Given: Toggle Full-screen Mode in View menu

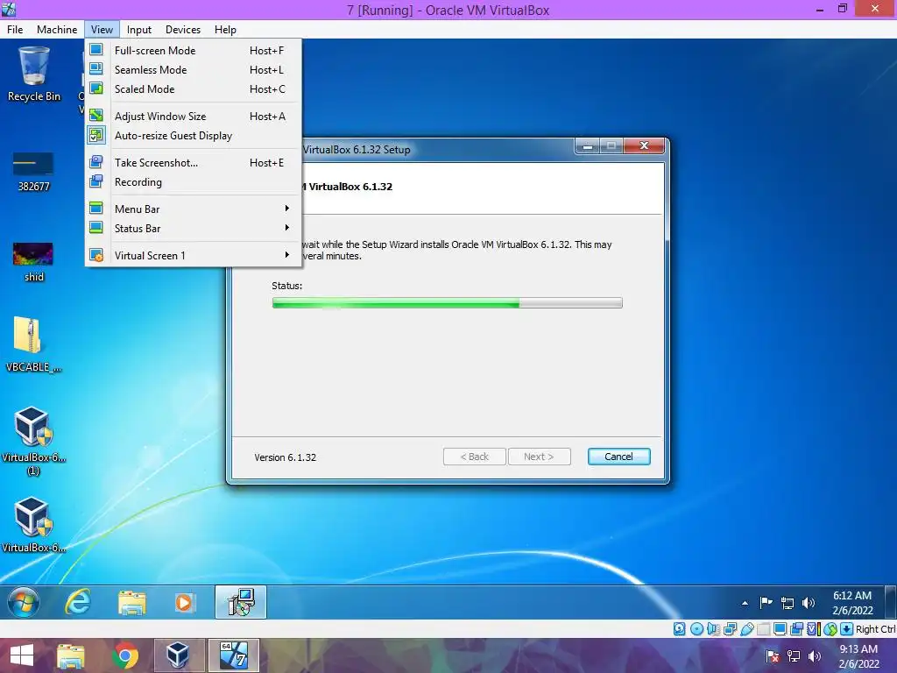Looking at the screenshot, I should coord(194,50).
